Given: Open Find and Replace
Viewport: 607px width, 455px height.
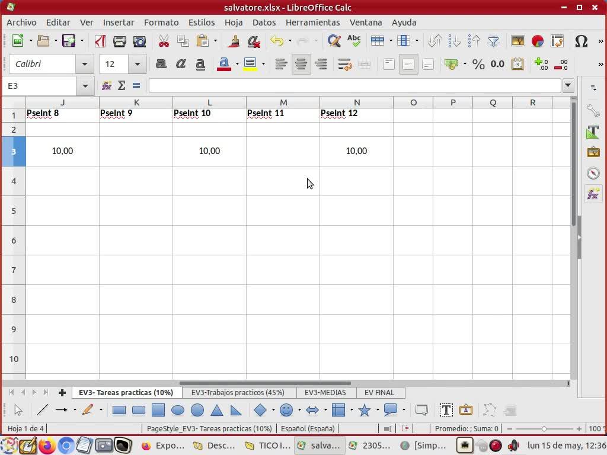Looking at the screenshot, I should (334, 41).
